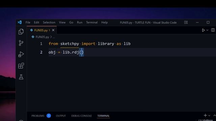The height and width of the screenshot is (121, 216).
Task: Click the underlined sketchpy module name
Action: 70,44
